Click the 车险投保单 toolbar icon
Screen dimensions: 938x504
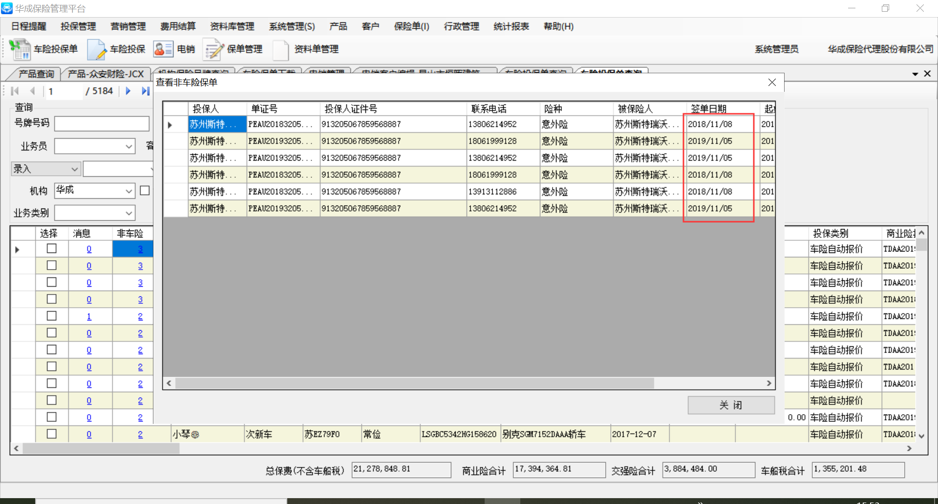tap(20, 49)
